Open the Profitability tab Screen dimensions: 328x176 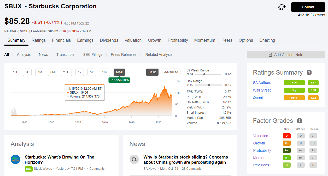[178, 40]
